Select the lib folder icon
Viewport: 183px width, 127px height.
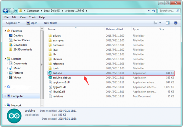pyautogui.click(x=50, y=54)
